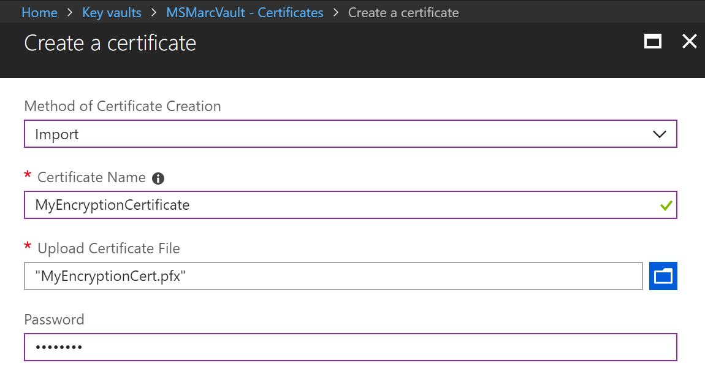Click the green validation checkmark

666,205
